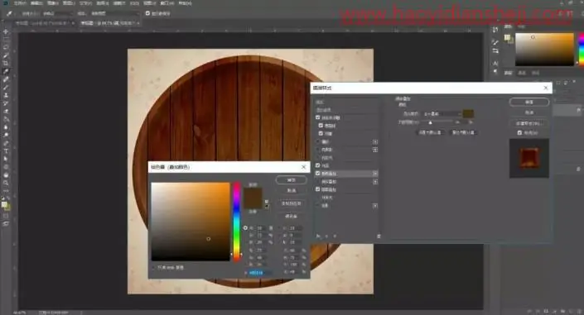This screenshot has width=584, height=315.
Task: Select the Crop tool
Action: 6,63
